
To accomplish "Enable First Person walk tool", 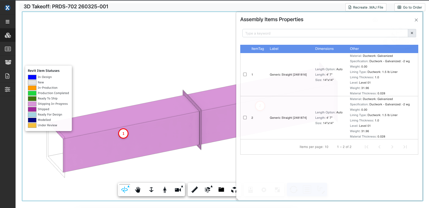I will click(165, 190).
